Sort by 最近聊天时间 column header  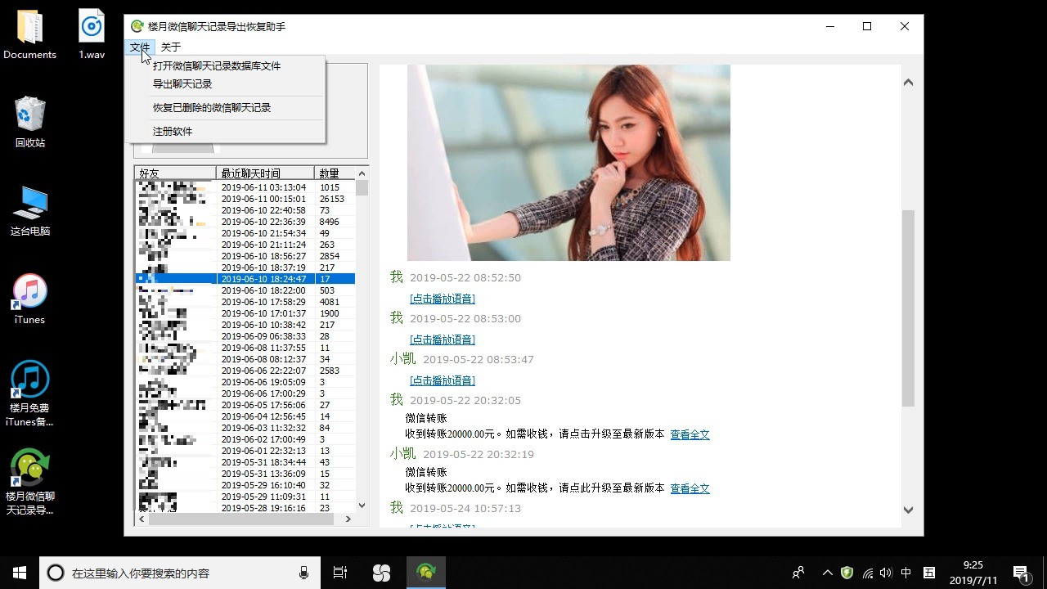tap(265, 173)
